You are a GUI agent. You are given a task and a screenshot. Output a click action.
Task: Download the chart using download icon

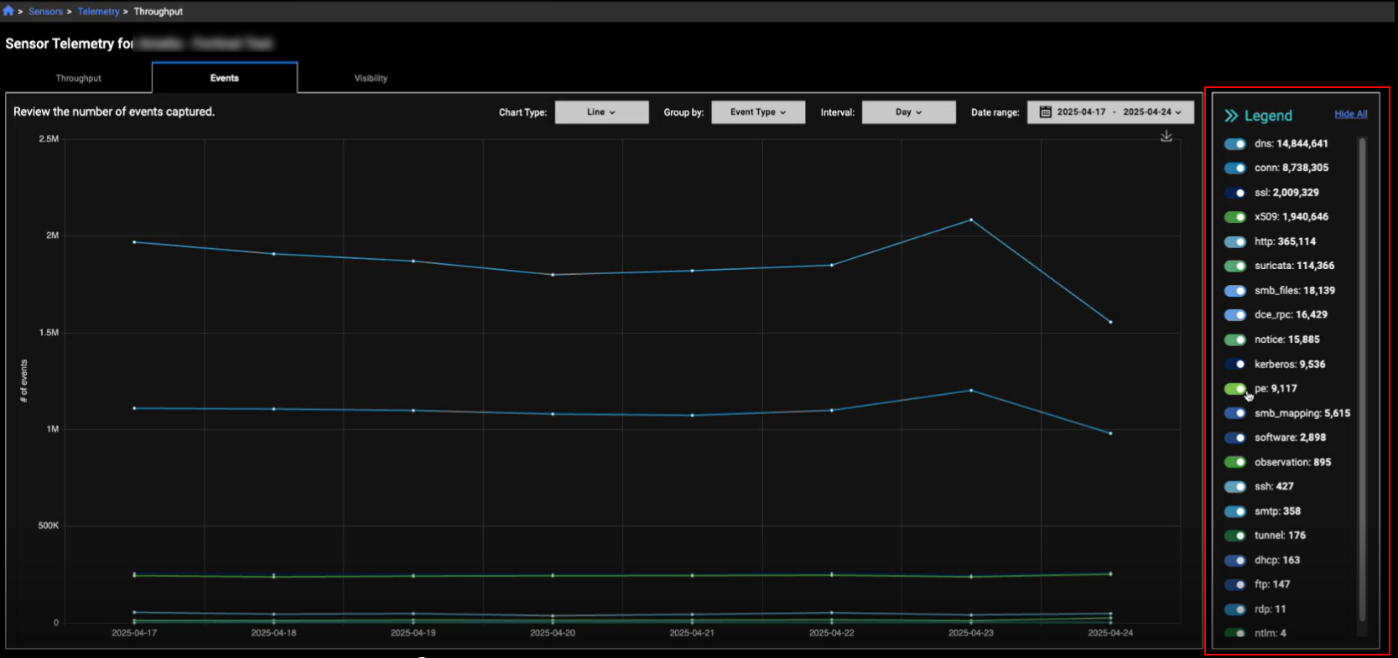point(1166,136)
